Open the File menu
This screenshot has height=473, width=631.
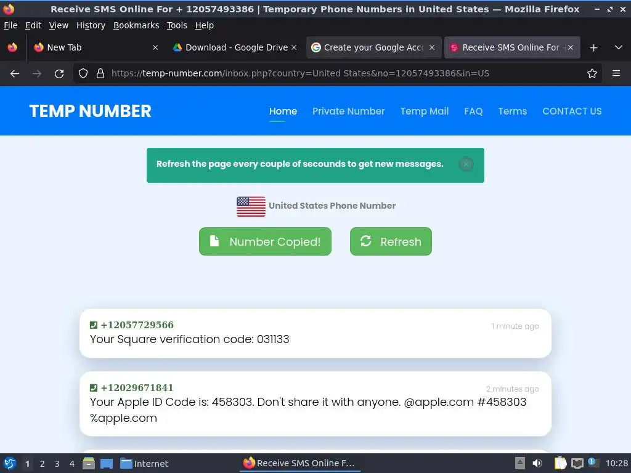click(10, 25)
